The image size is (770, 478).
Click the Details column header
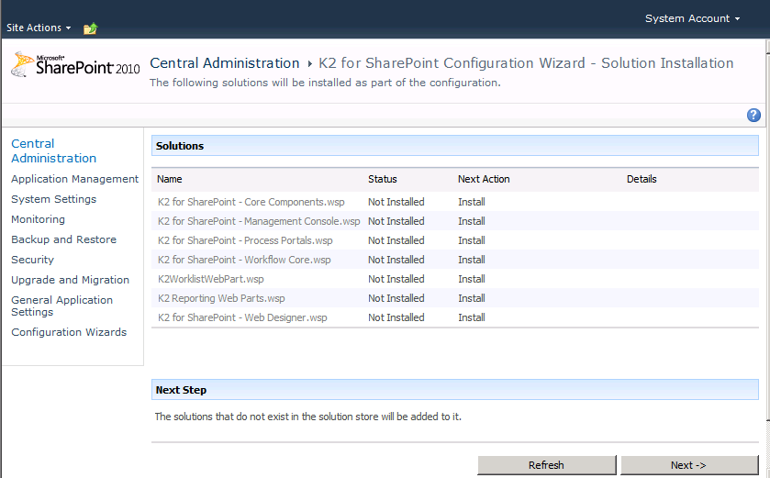tap(642, 179)
